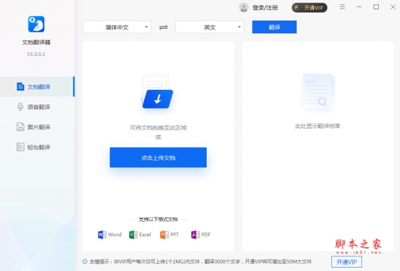
Task: Click the blue 翻译 translate button
Action: pyautogui.click(x=274, y=27)
